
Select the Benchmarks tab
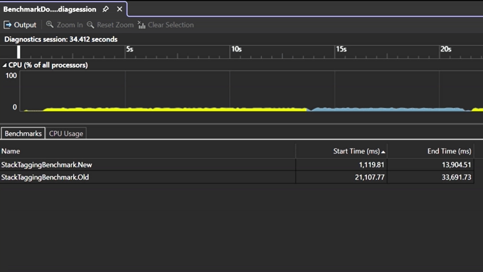pyautogui.click(x=23, y=133)
